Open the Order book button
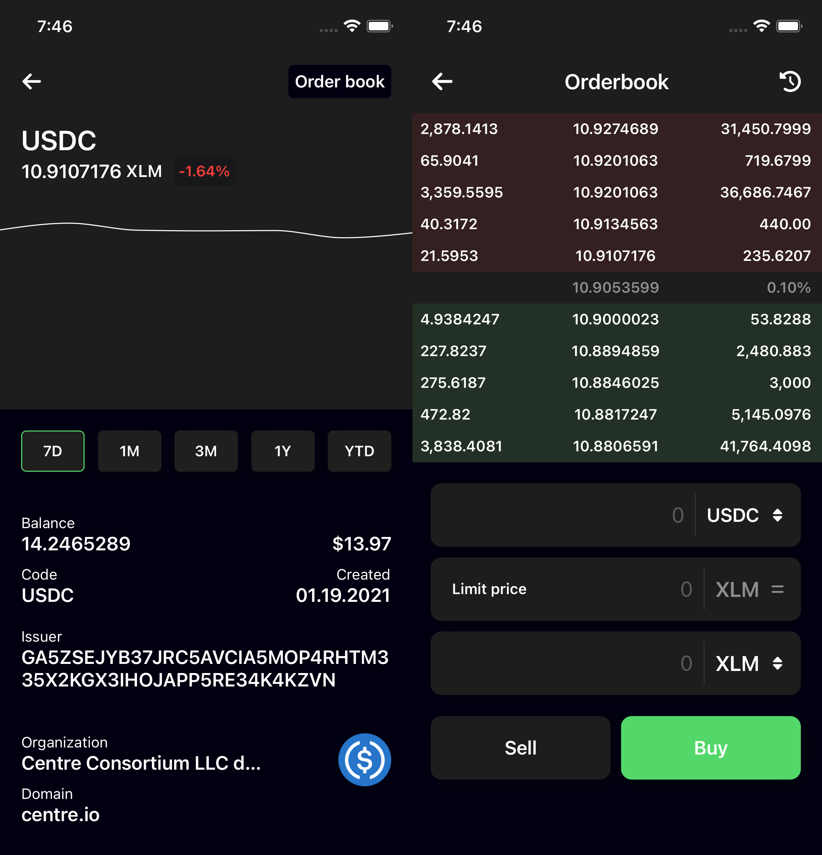The image size is (822, 855). click(340, 81)
